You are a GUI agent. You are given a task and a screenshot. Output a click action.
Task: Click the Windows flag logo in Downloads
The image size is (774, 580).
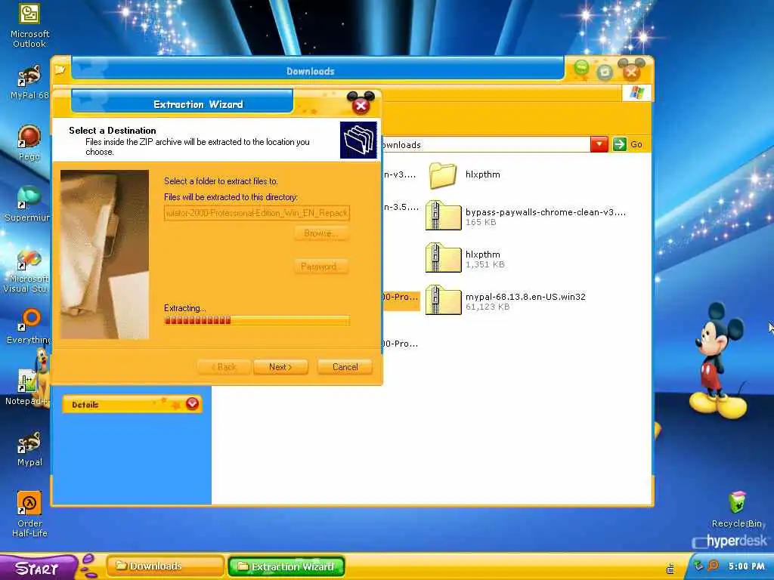(636, 93)
